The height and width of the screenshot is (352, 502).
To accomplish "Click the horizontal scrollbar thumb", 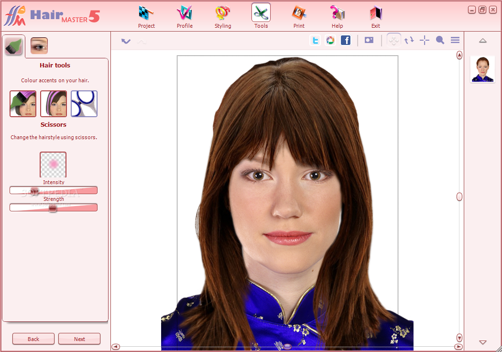I will click(x=287, y=347).
